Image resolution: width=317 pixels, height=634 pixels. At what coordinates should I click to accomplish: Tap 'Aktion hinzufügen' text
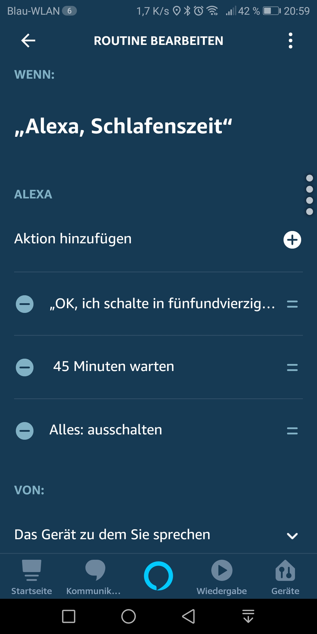click(73, 239)
